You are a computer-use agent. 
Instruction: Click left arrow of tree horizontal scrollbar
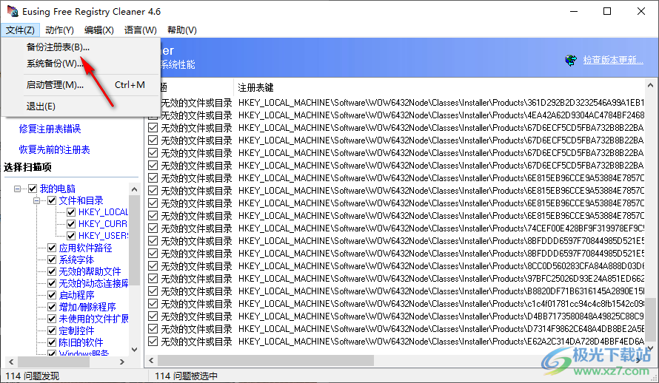click(11, 362)
